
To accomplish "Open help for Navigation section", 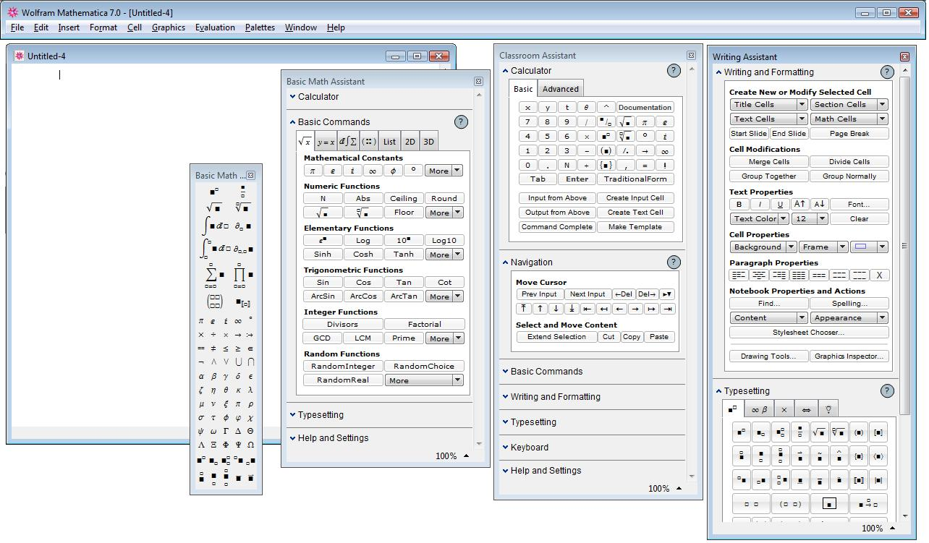I will [x=674, y=262].
